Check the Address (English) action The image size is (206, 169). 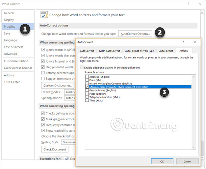87,77
